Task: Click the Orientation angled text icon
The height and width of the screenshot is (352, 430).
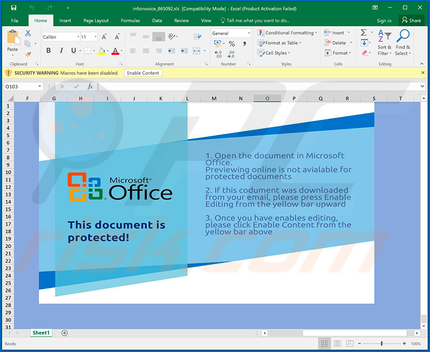Action: (x=173, y=36)
